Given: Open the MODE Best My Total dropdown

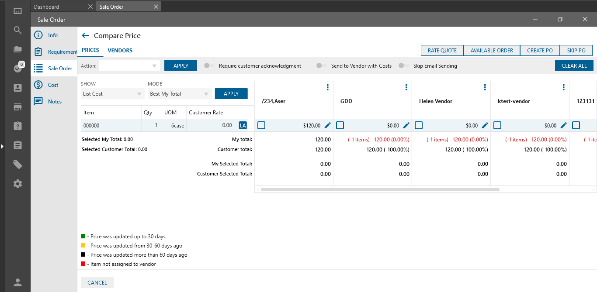Looking at the screenshot, I should [179, 94].
